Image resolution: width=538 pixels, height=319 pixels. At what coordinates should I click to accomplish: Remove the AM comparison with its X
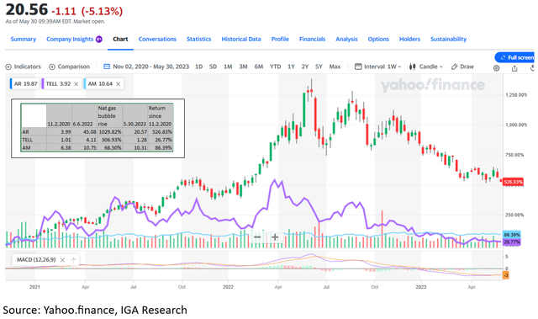(118, 84)
